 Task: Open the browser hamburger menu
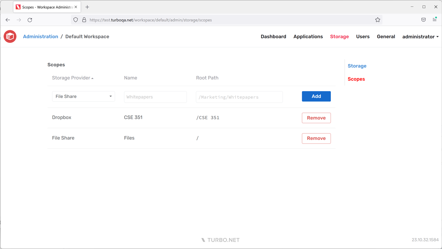[x=434, y=20]
